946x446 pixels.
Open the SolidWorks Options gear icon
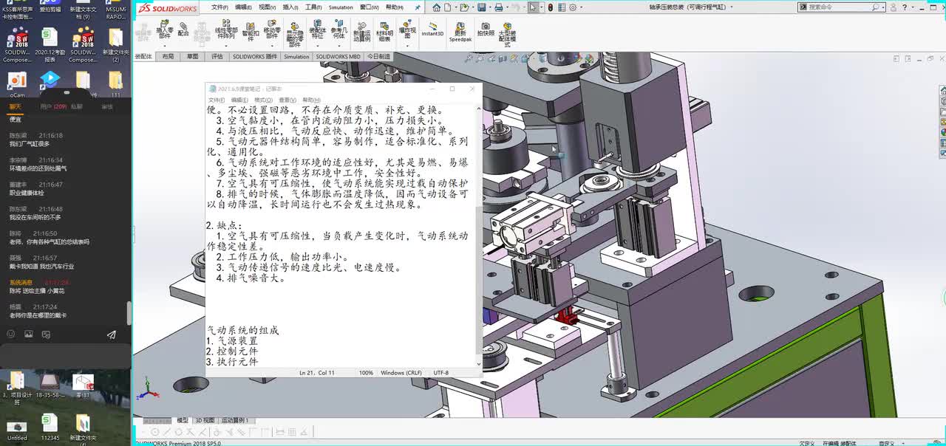pyautogui.click(x=573, y=7)
